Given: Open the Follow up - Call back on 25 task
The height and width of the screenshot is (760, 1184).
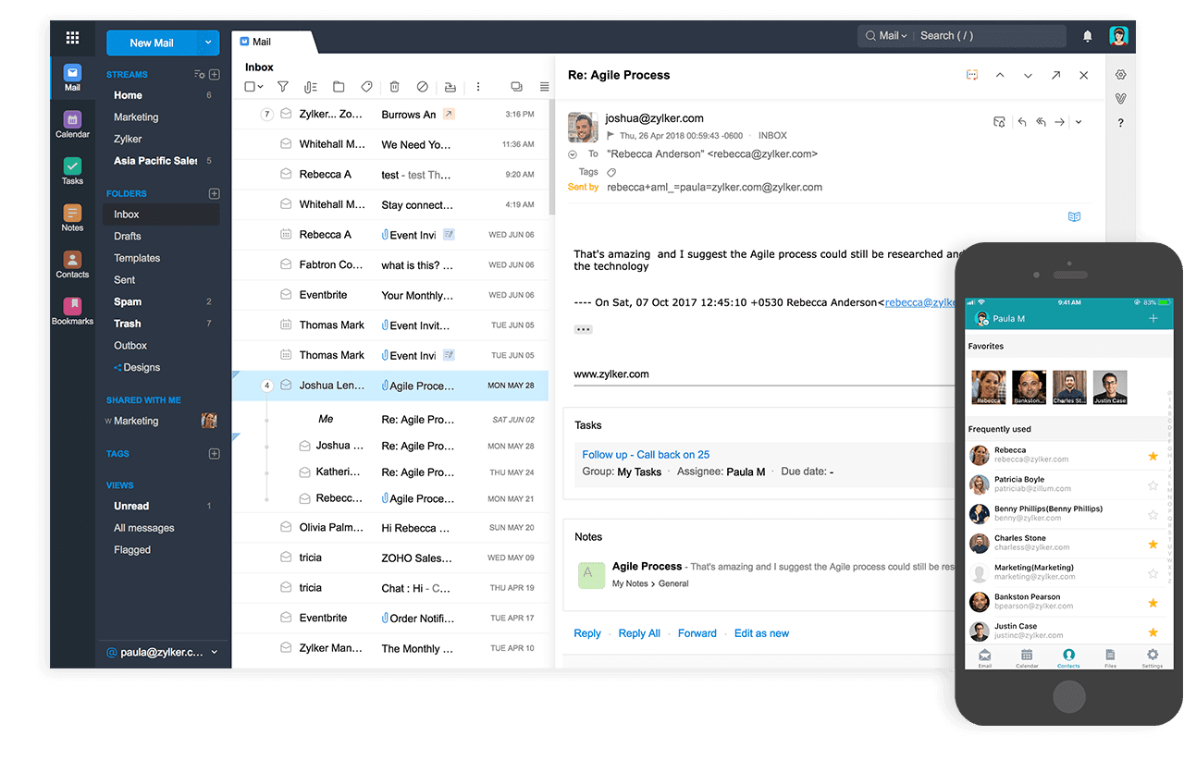Looking at the screenshot, I should pyautogui.click(x=646, y=455).
